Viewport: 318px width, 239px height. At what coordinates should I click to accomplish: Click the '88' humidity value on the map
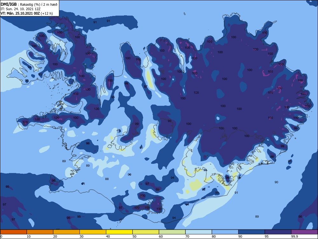click(x=107, y=179)
